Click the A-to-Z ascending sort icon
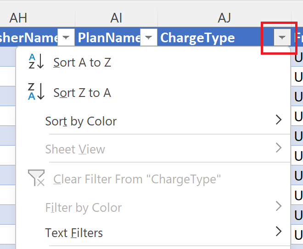This screenshot has width=303, height=249. click(36, 62)
